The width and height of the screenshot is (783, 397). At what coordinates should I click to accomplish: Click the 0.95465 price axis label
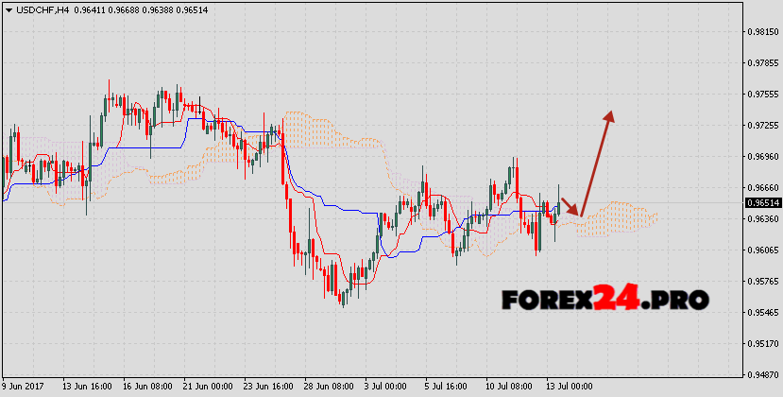[x=762, y=312]
